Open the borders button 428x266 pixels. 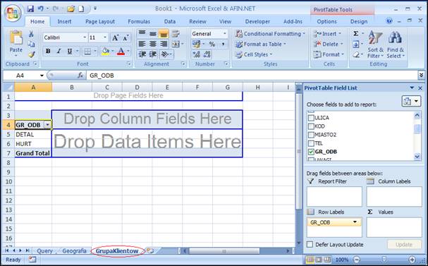(87, 51)
